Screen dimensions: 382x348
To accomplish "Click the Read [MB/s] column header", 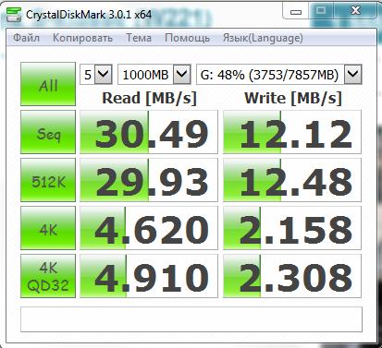I will 149,99.
